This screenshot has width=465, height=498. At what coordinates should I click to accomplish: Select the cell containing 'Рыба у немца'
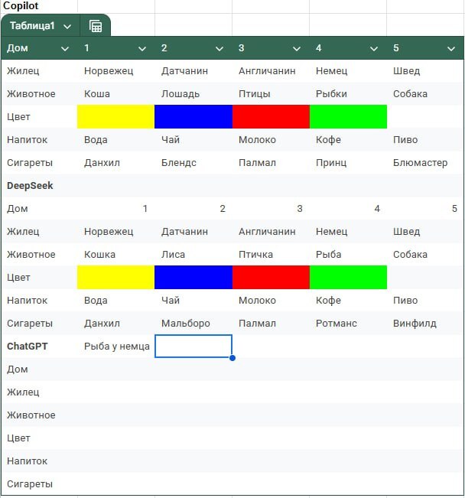116,347
